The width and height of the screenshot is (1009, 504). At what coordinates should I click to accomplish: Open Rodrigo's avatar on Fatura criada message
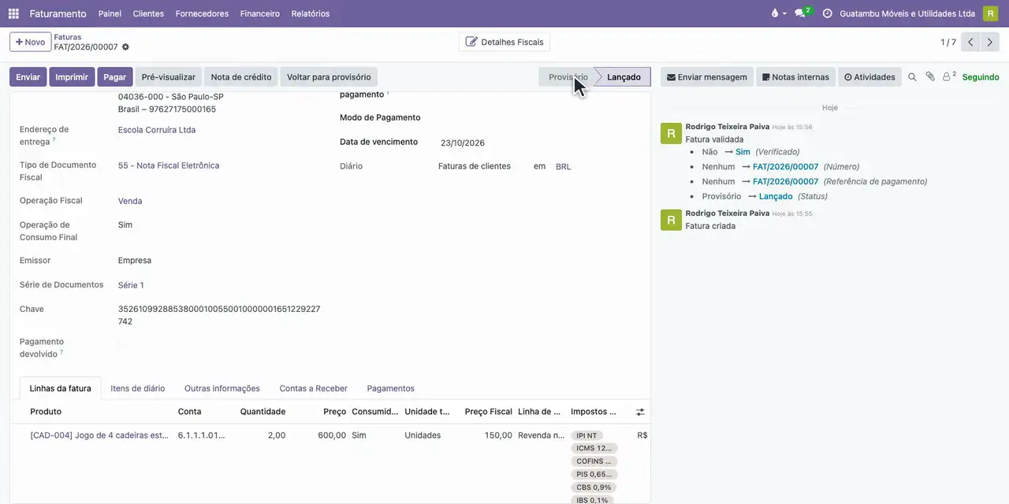(x=671, y=220)
